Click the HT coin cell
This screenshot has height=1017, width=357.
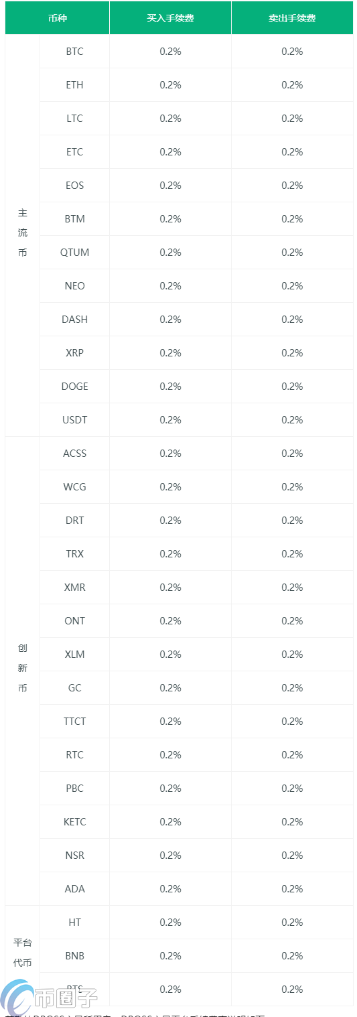[75, 923]
